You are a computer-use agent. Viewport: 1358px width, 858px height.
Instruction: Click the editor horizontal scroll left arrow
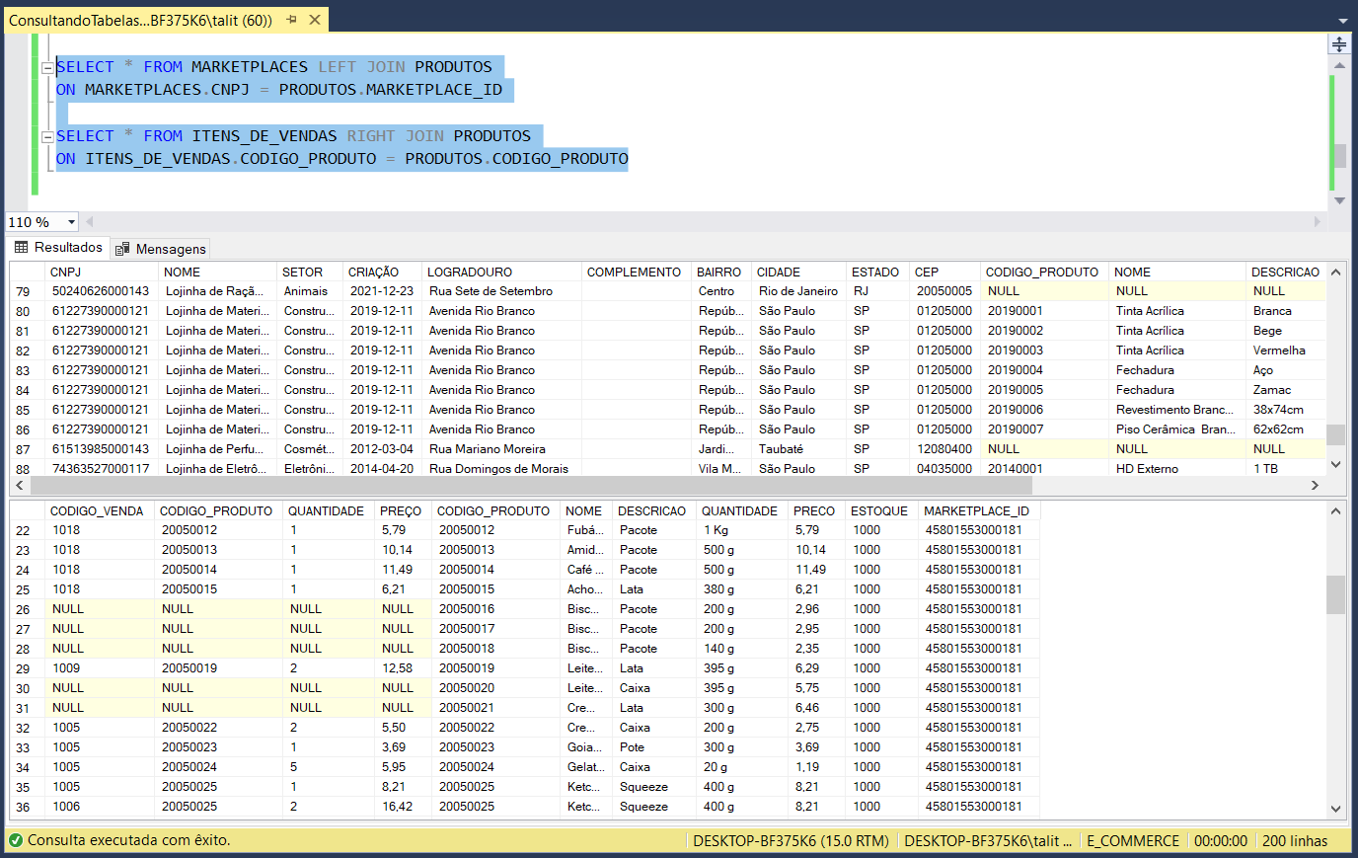tap(89, 222)
